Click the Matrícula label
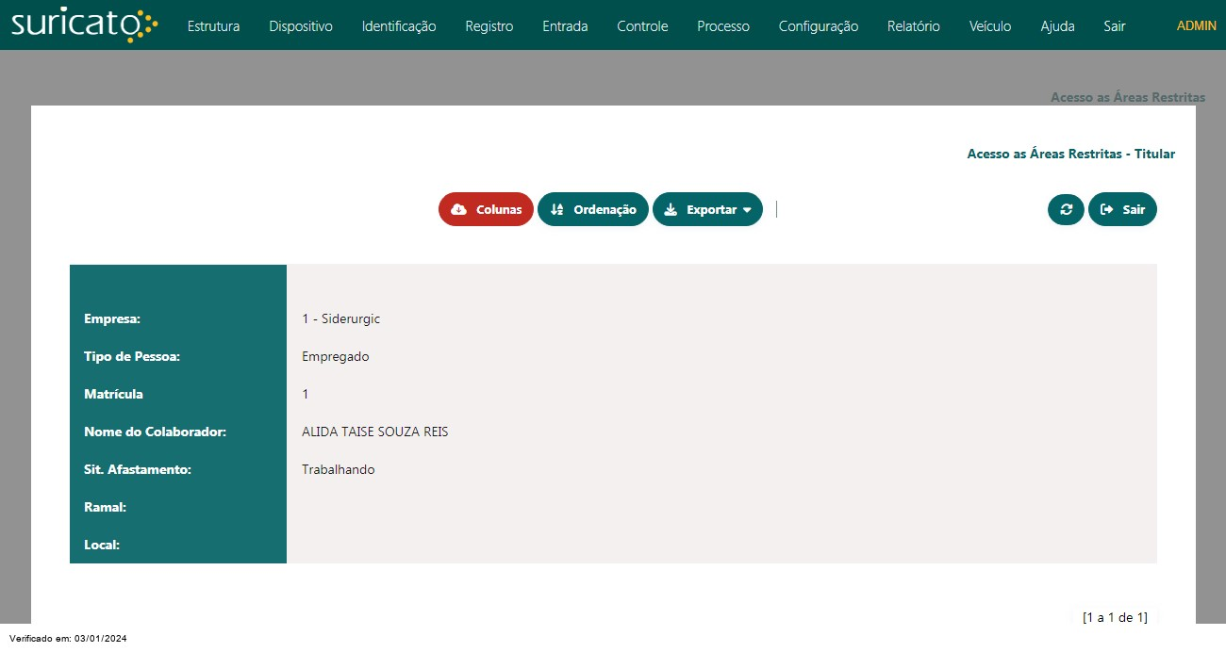The height and width of the screenshot is (652, 1226). point(114,394)
